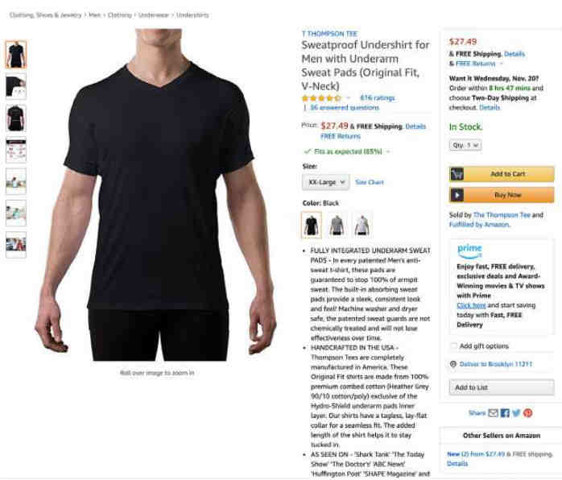
Task: Click the location pin delivery icon
Action: 453,364
